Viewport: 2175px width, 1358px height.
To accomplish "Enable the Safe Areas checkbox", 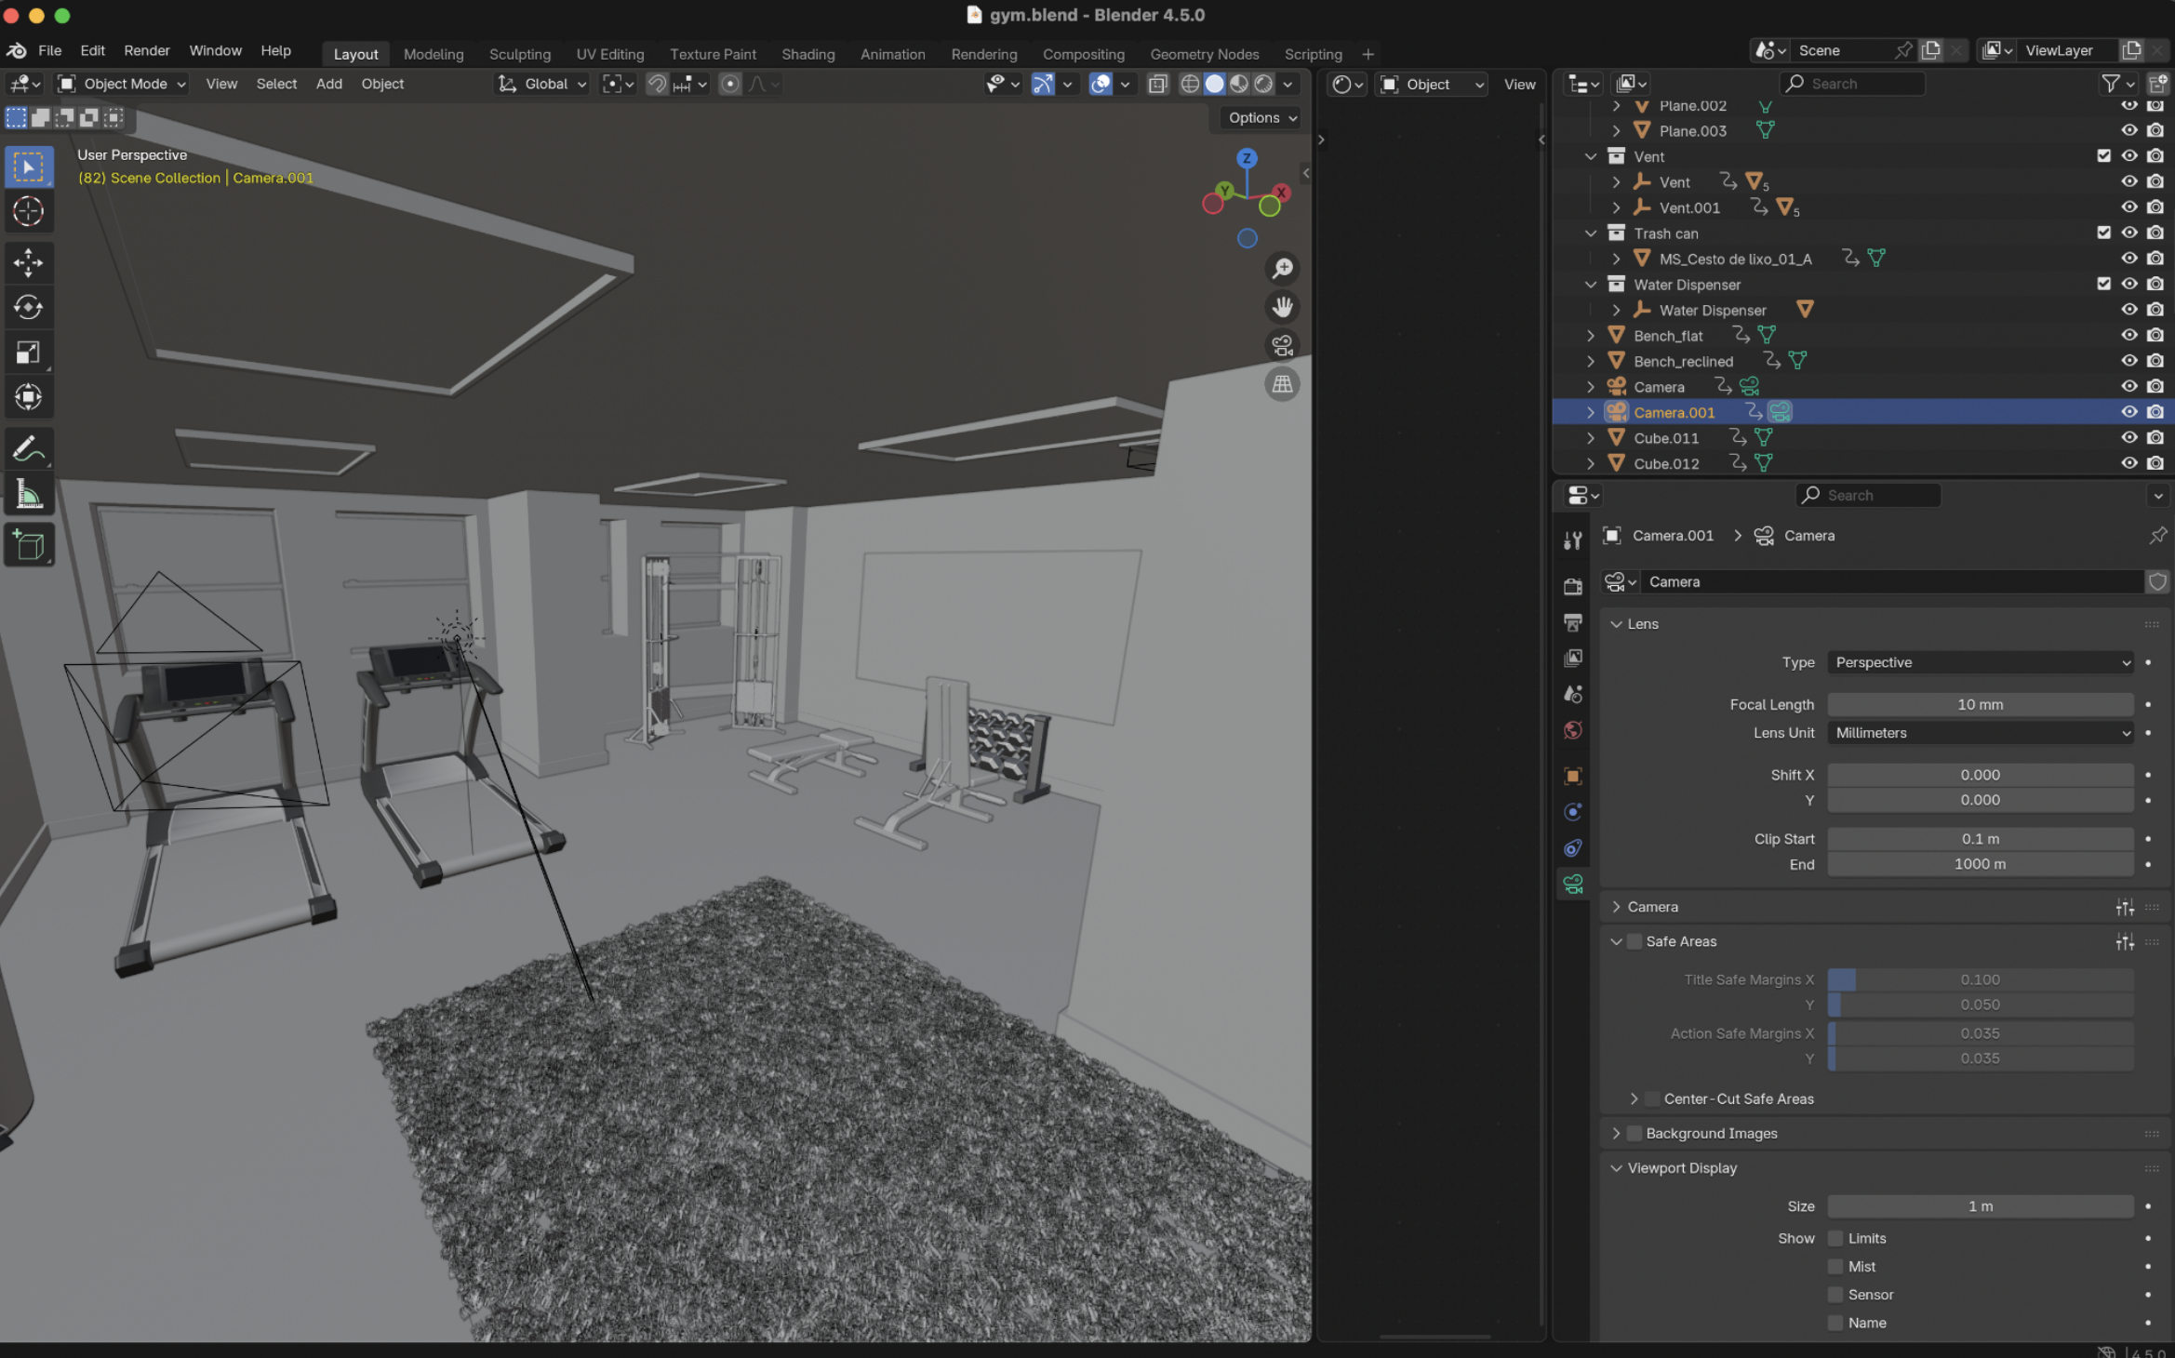I will pos(1635,941).
